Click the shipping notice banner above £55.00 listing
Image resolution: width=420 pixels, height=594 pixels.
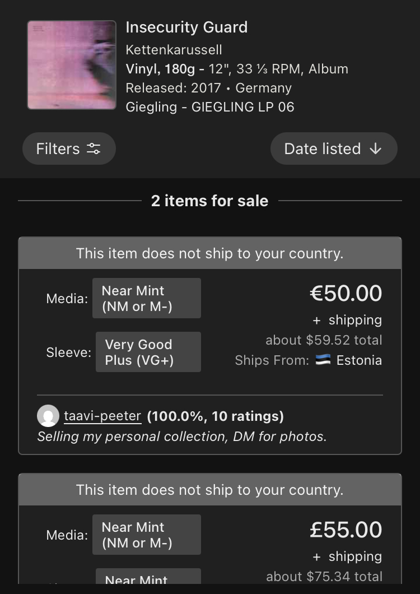210,490
